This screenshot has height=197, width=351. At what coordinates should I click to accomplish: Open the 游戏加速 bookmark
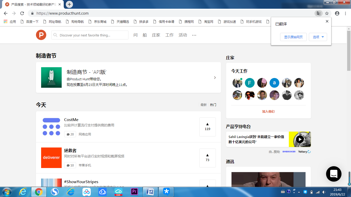(x=227, y=22)
